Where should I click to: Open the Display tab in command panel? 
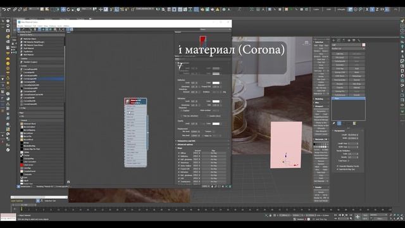pyautogui.click(x=354, y=41)
